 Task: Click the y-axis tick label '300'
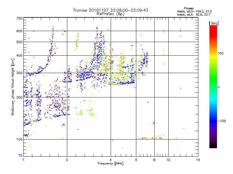pyautogui.click(x=19, y=73)
